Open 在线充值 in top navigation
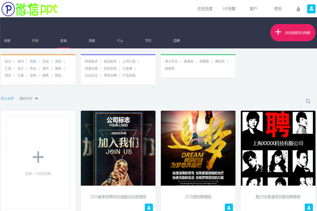The image size is (317, 211). click(x=205, y=8)
